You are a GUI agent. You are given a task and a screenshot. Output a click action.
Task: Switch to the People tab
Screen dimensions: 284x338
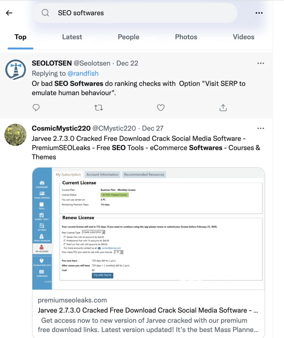pos(128,37)
